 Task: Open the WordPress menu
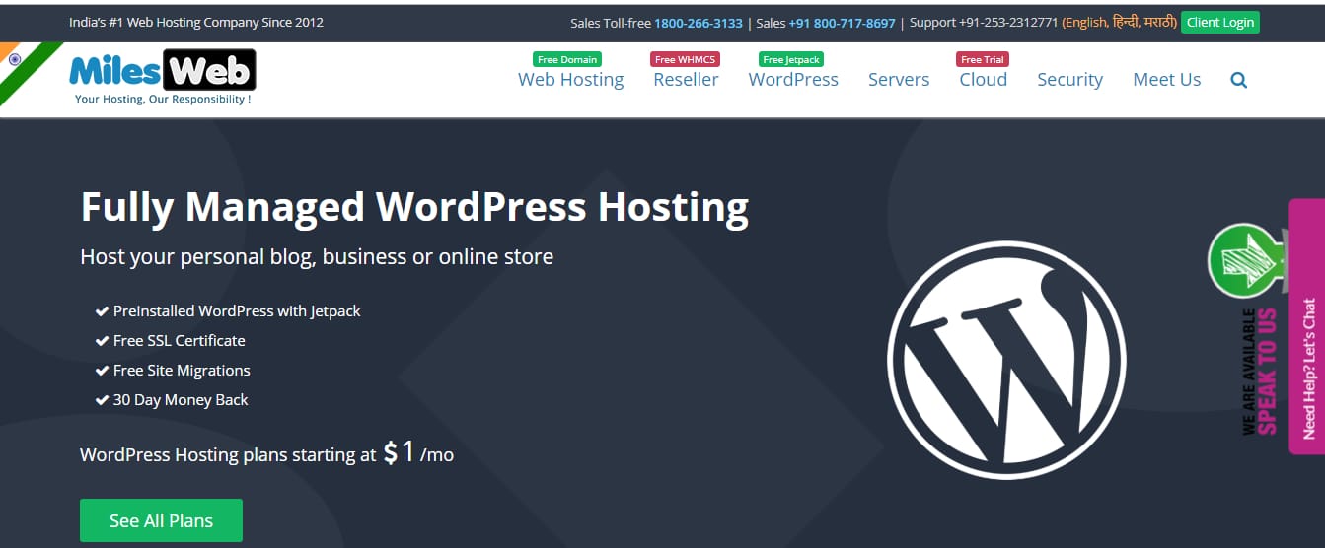click(793, 80)
